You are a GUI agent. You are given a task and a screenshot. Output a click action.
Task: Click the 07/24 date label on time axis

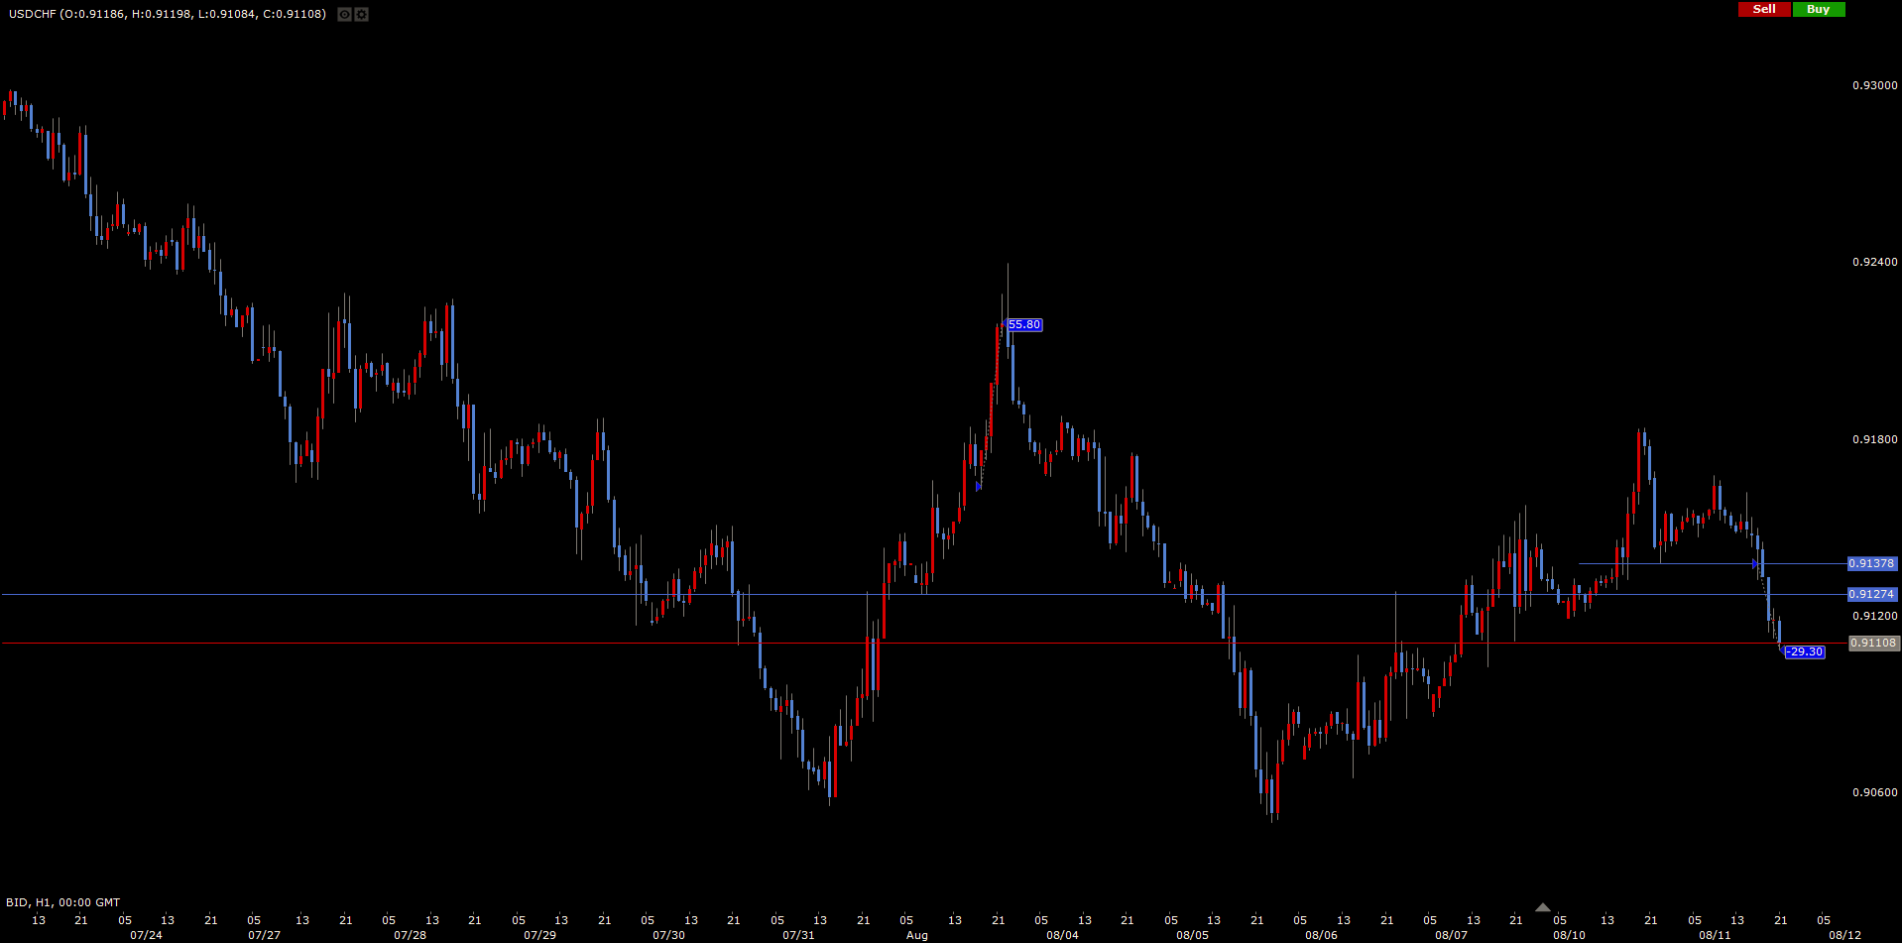tap(146, 935)
